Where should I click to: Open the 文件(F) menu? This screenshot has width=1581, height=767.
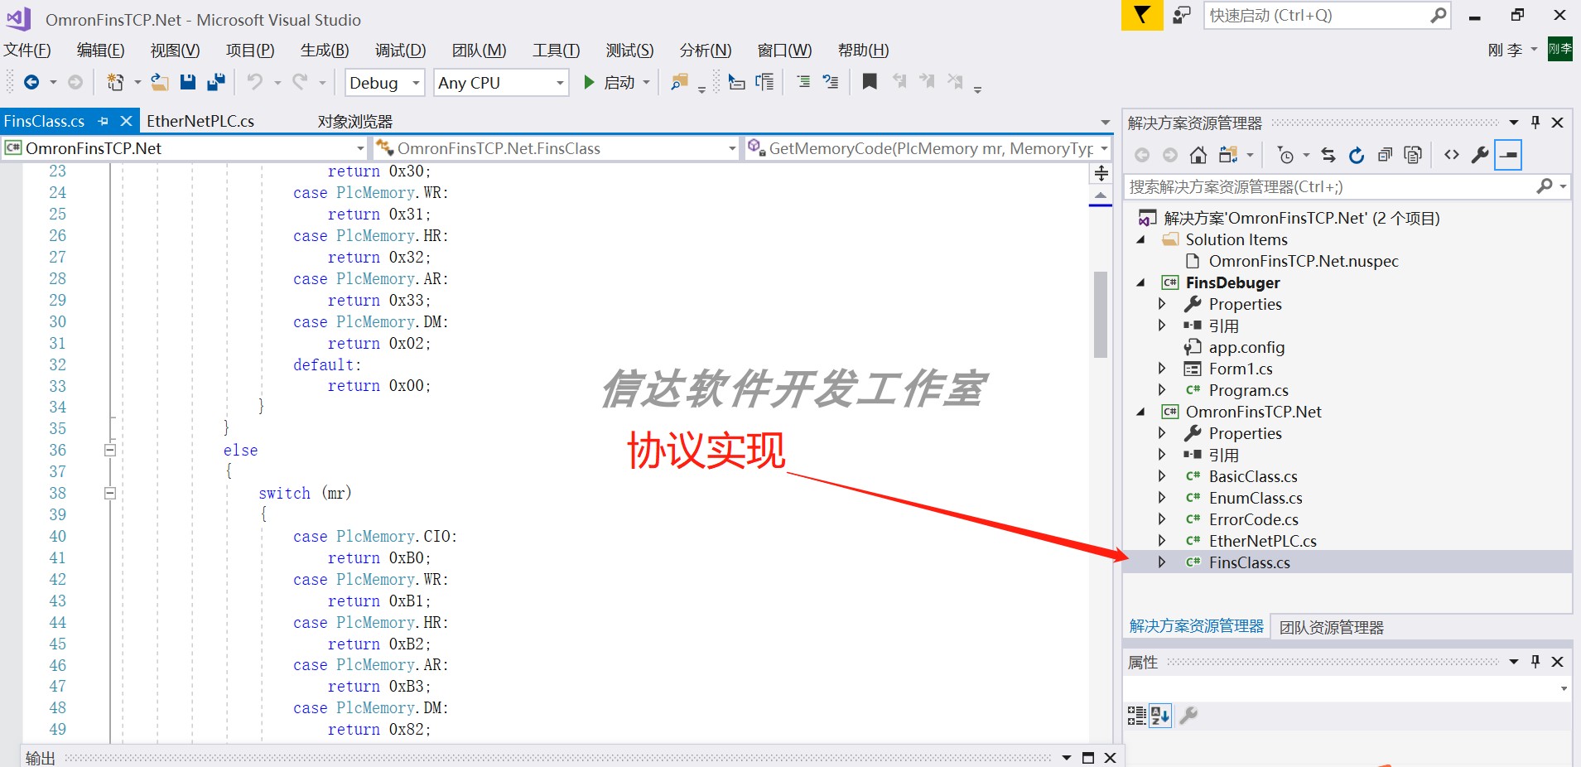tap(27, 51)
